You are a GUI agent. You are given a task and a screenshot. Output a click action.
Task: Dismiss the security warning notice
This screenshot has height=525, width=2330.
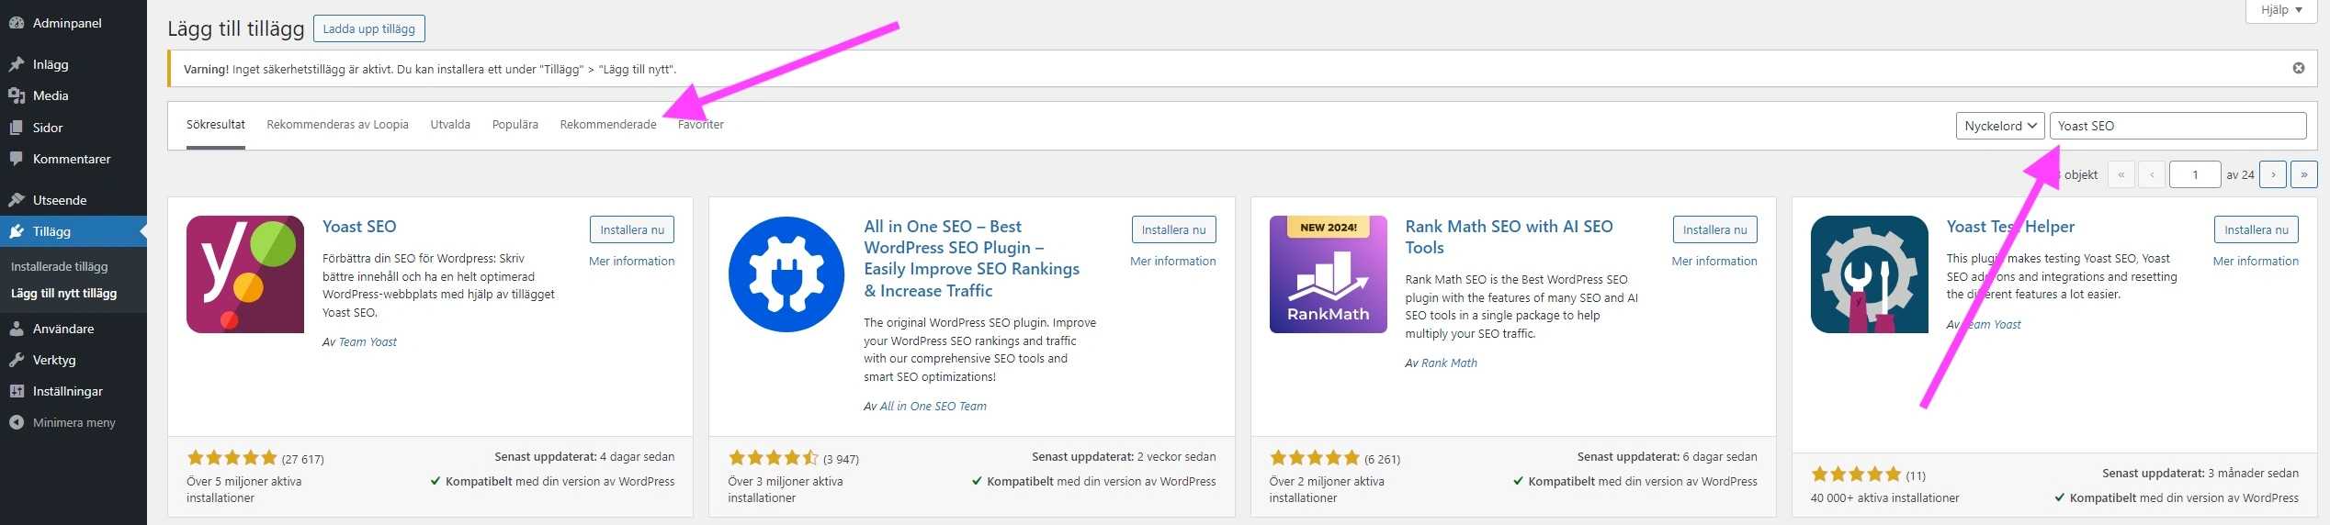[x=2299, y=68]
